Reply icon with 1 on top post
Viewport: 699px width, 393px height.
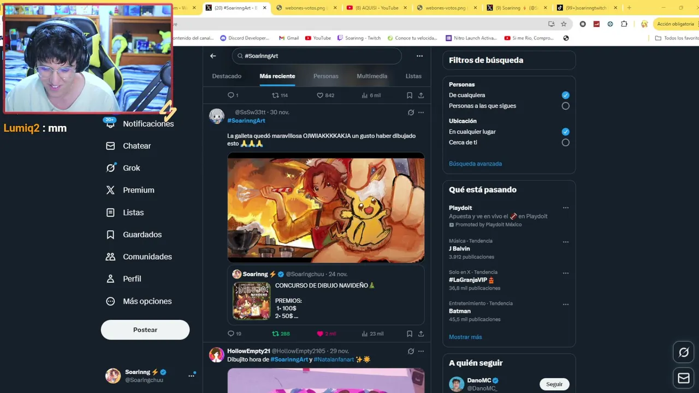click(x=233, y=95)
